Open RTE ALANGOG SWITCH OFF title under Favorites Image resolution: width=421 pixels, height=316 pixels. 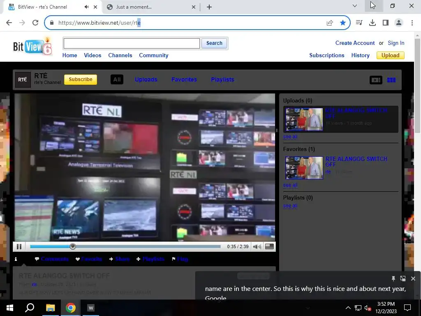point(356,161)
